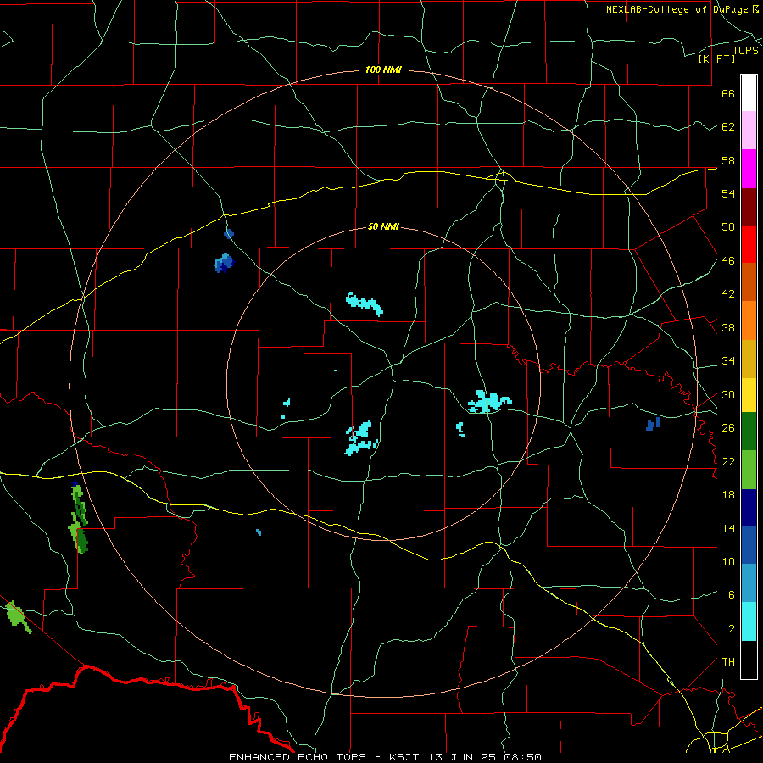Click the light green legend band
The width and height of the screenshot is (763, 763).
click(x=749, y=470)
